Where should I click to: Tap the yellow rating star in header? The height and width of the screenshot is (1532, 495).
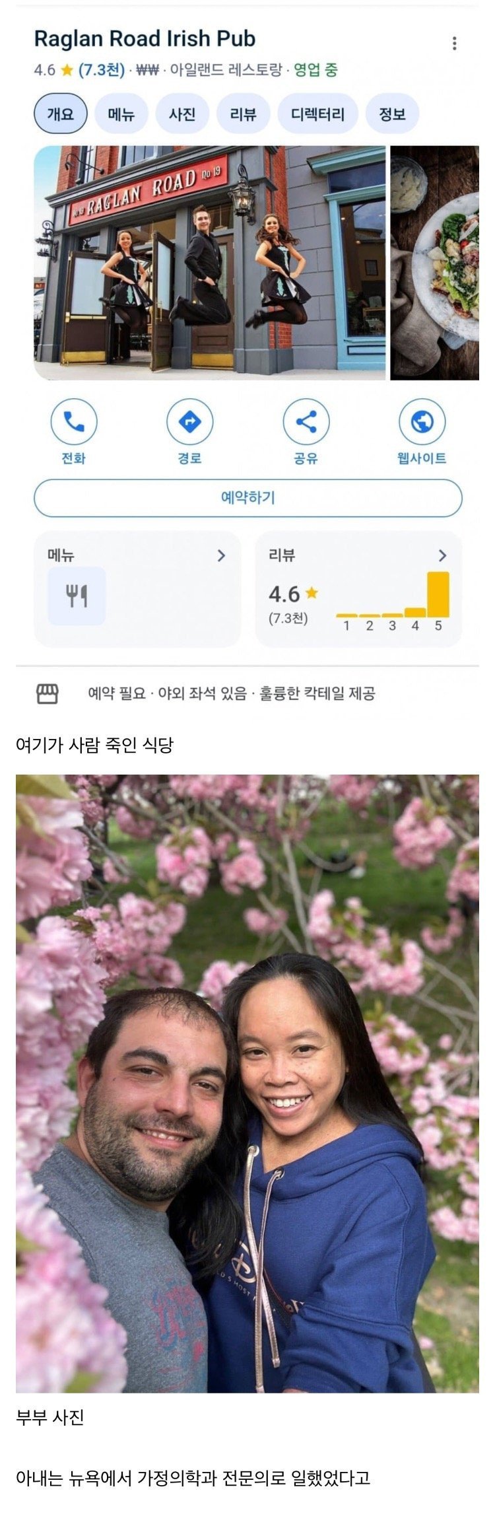point(67,71)
